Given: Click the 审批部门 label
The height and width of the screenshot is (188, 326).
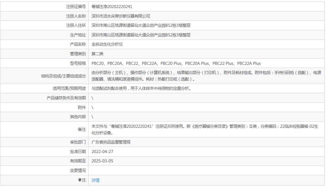Looking at the screenshot, I should point(78,142).
